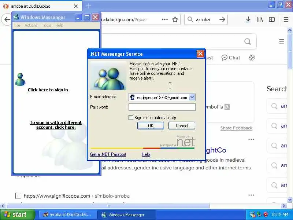Image resolution: width=293 pixels, height=220 pixels.
Task: Open the page actions three-dots menu
Action: pyautogui.click(x=164, y=19)
